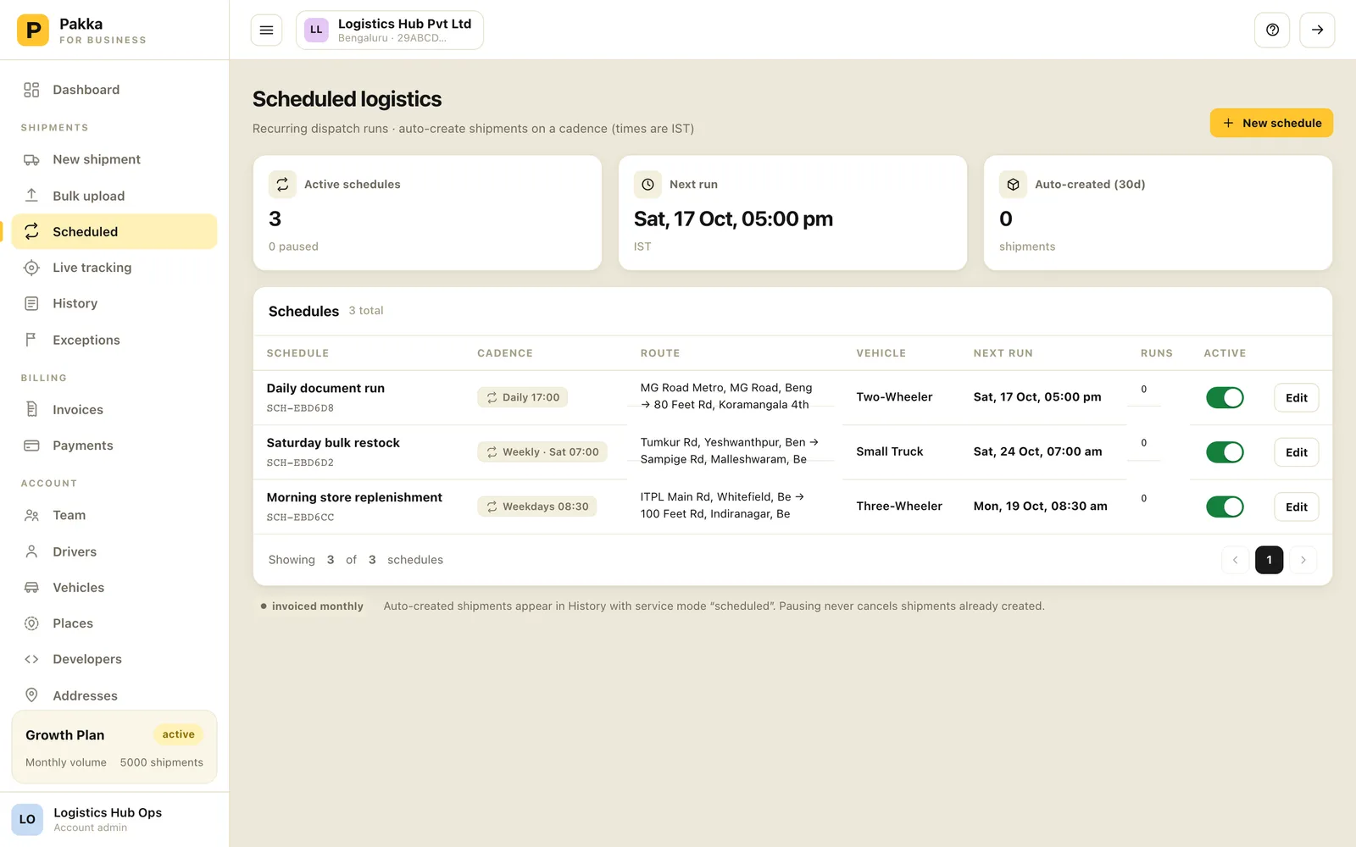Open Payments under Billing
Screen dimensions: 1356x847
pos(114,446)
